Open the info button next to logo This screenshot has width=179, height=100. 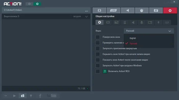29,4
